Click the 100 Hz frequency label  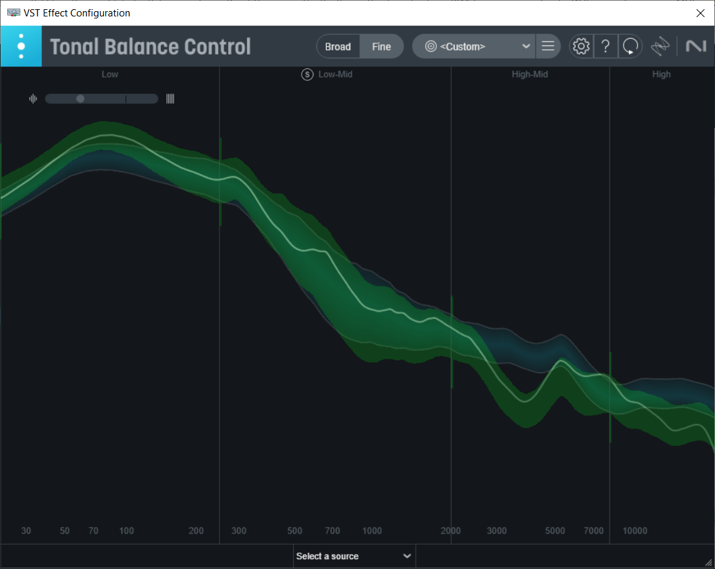(126, 531)
